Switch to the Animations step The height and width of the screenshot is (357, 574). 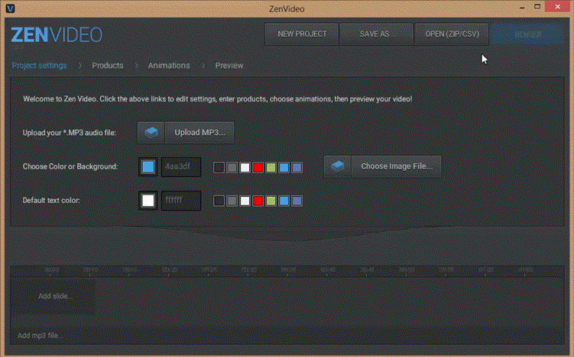point(169,66)
